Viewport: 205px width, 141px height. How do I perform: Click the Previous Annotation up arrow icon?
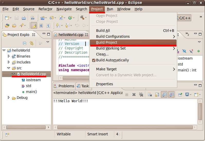[67, 25]
